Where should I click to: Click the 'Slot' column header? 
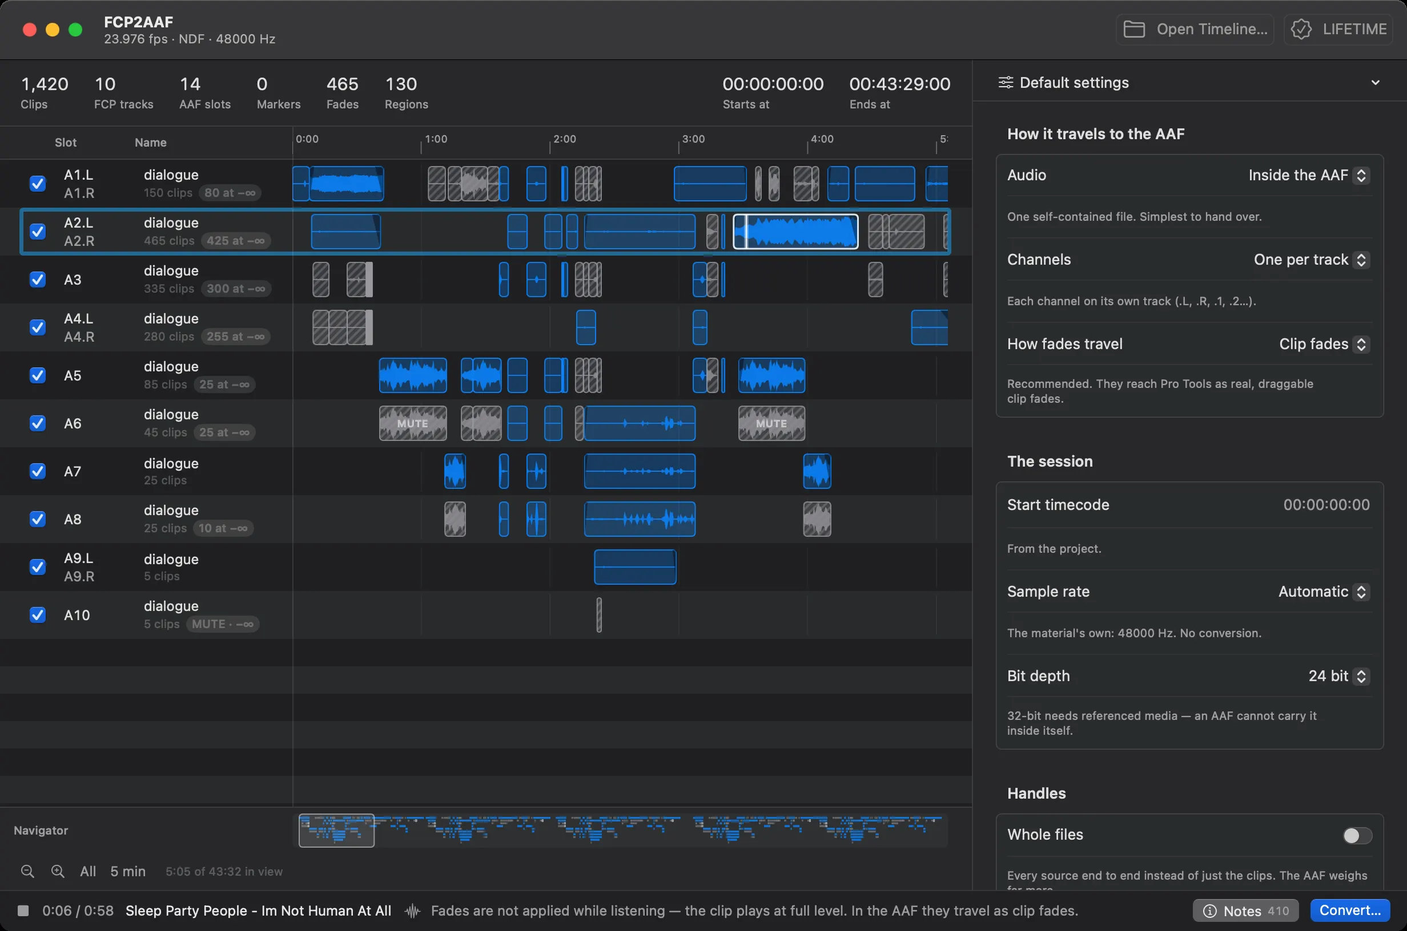[65, 143]
